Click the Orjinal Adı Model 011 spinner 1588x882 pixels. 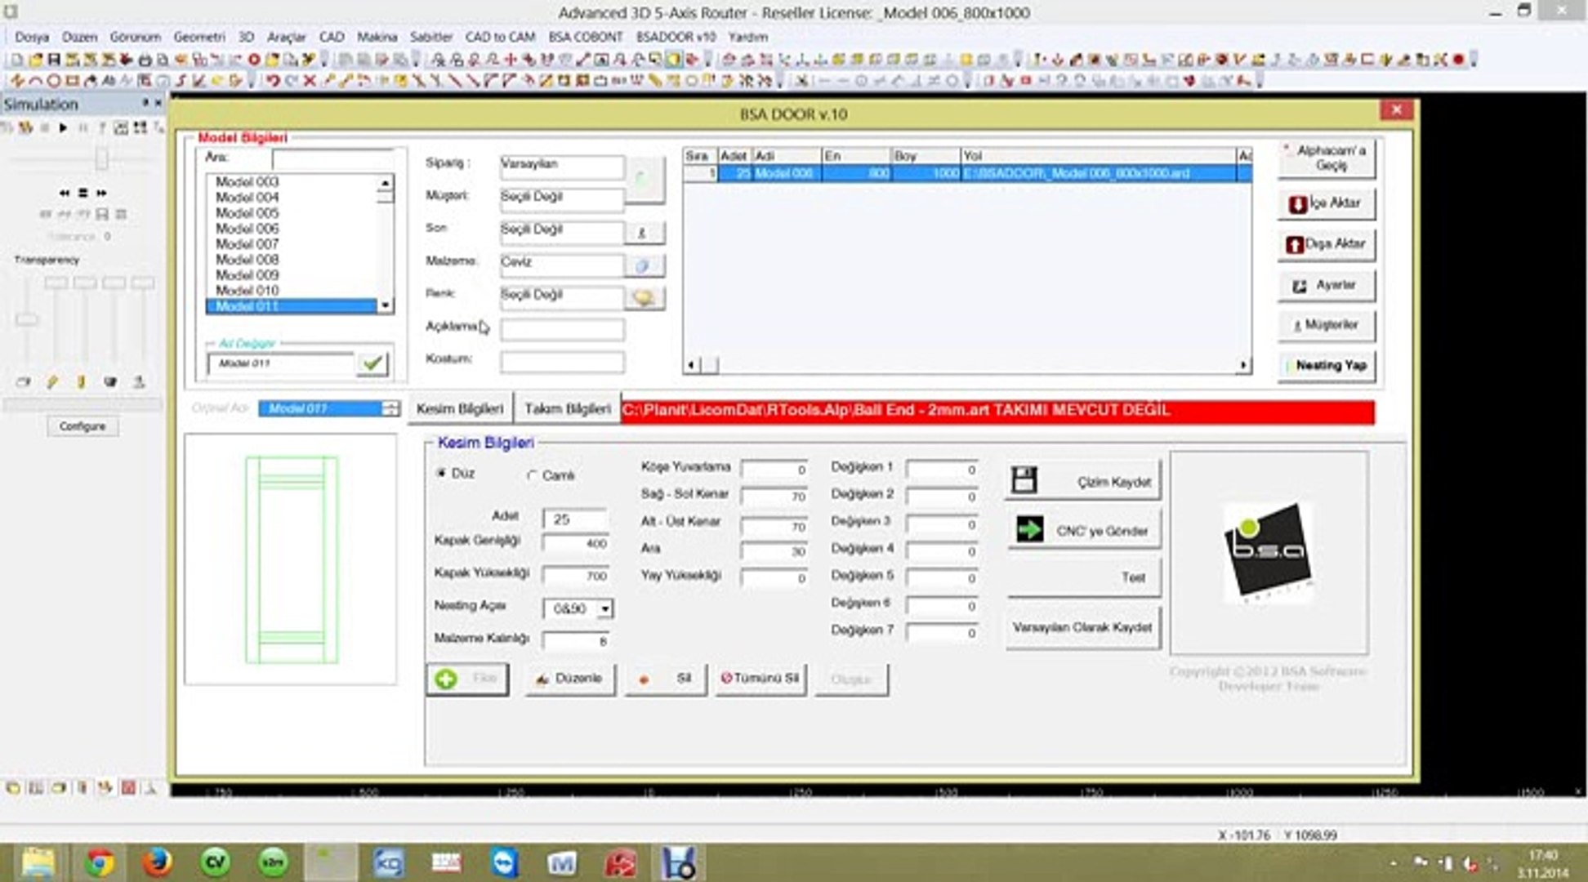point(391,408)
